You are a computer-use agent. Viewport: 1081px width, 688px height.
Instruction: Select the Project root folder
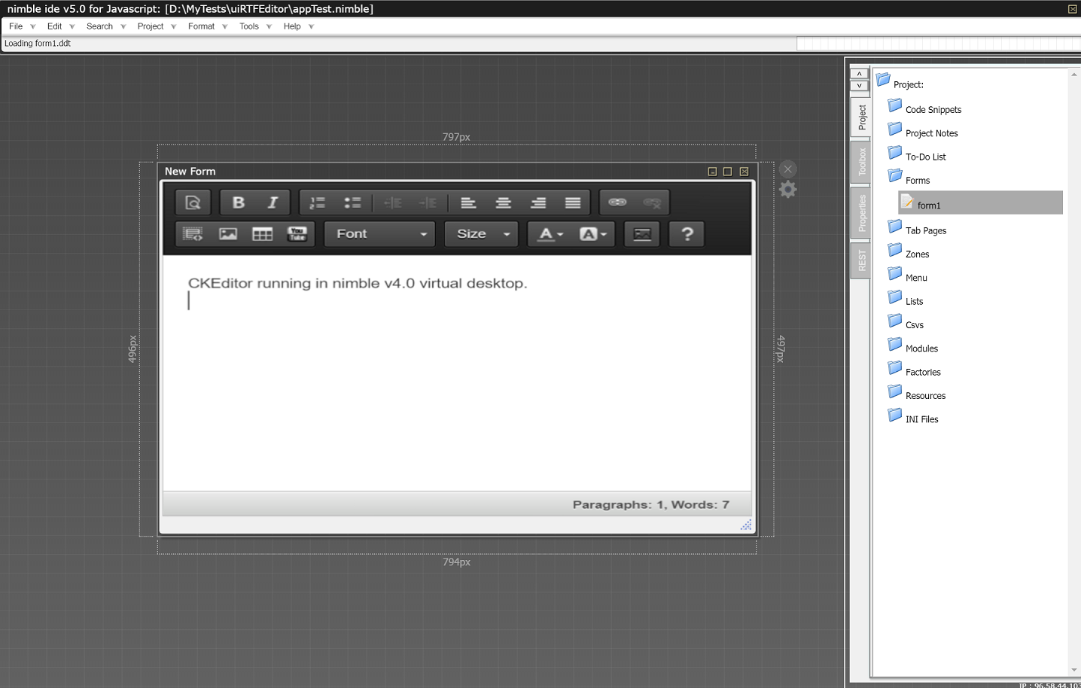[x=900, y=81]
